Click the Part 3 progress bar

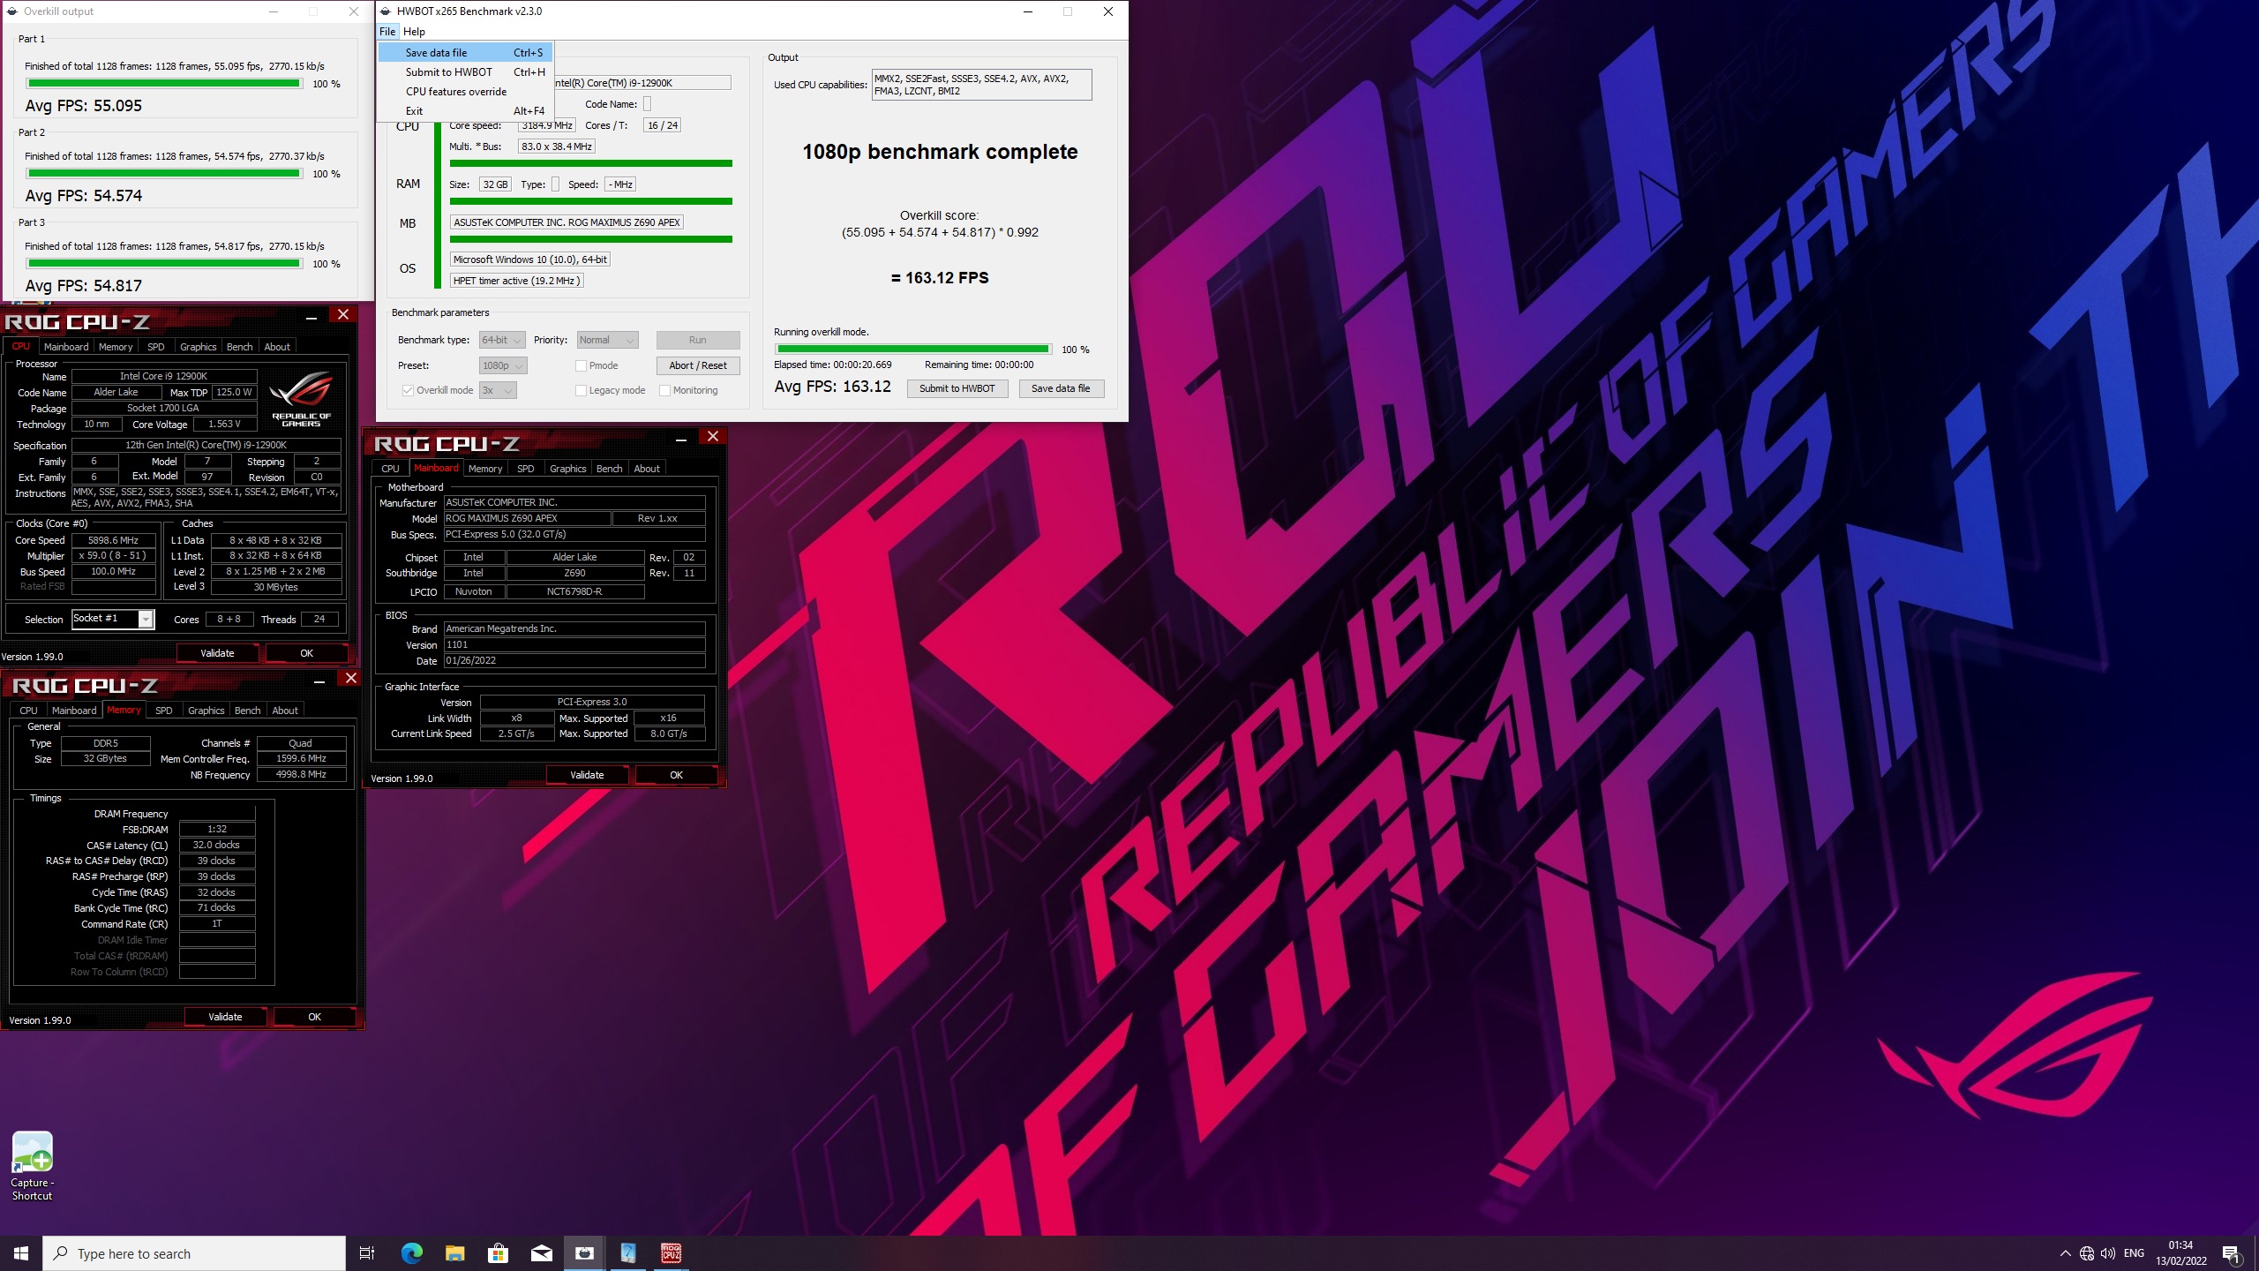163,264
